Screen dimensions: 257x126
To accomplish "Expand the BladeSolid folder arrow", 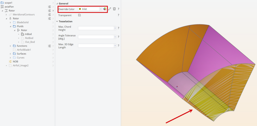I will click(x=11, y=22).
